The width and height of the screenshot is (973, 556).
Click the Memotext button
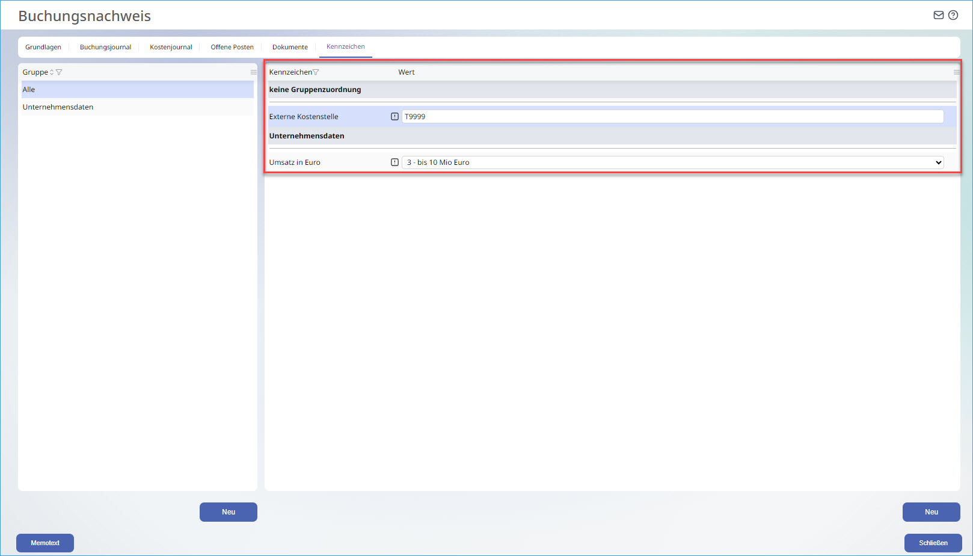[45, 543]
